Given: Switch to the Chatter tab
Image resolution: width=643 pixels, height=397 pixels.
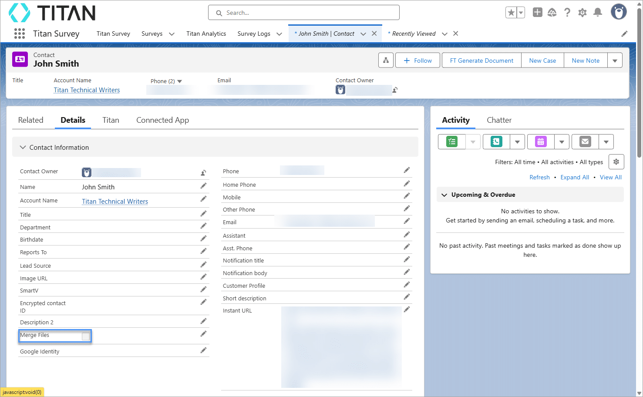Looking at the screenshot, I should pos(499,120).
